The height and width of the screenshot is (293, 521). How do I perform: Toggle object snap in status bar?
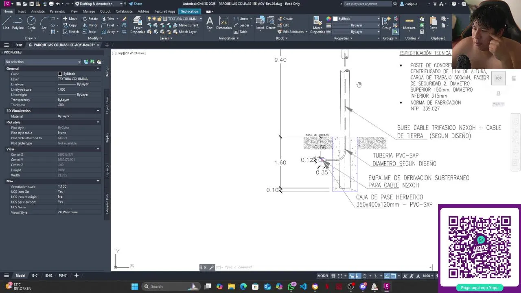393,276
